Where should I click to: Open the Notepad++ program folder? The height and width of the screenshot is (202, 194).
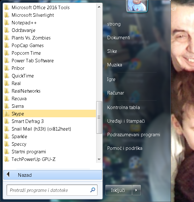[x=49, y=23]
